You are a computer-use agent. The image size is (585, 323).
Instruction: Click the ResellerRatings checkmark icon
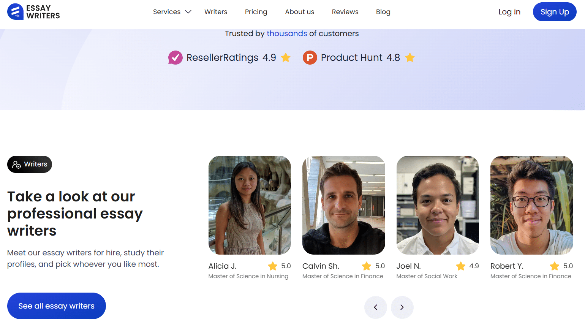(x=175, y=58)
